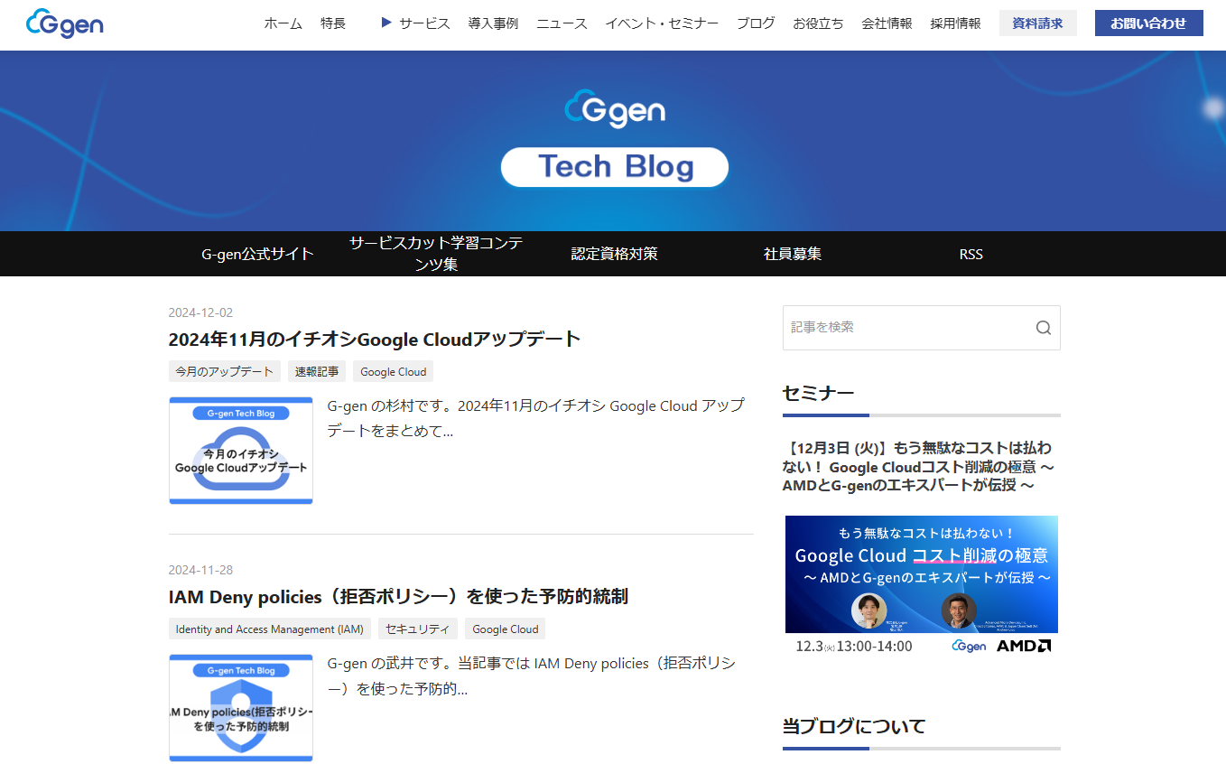Click the セキュリティ tag
1226x764 pixels.
pos(418,629)
